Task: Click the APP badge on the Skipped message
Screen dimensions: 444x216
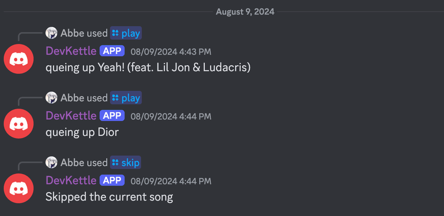Action: 112,181
